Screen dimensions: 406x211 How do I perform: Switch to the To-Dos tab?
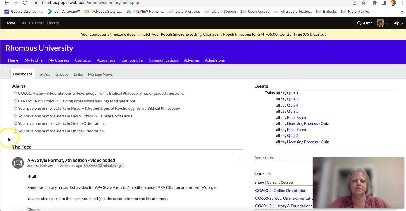click(x=44, y=74)
